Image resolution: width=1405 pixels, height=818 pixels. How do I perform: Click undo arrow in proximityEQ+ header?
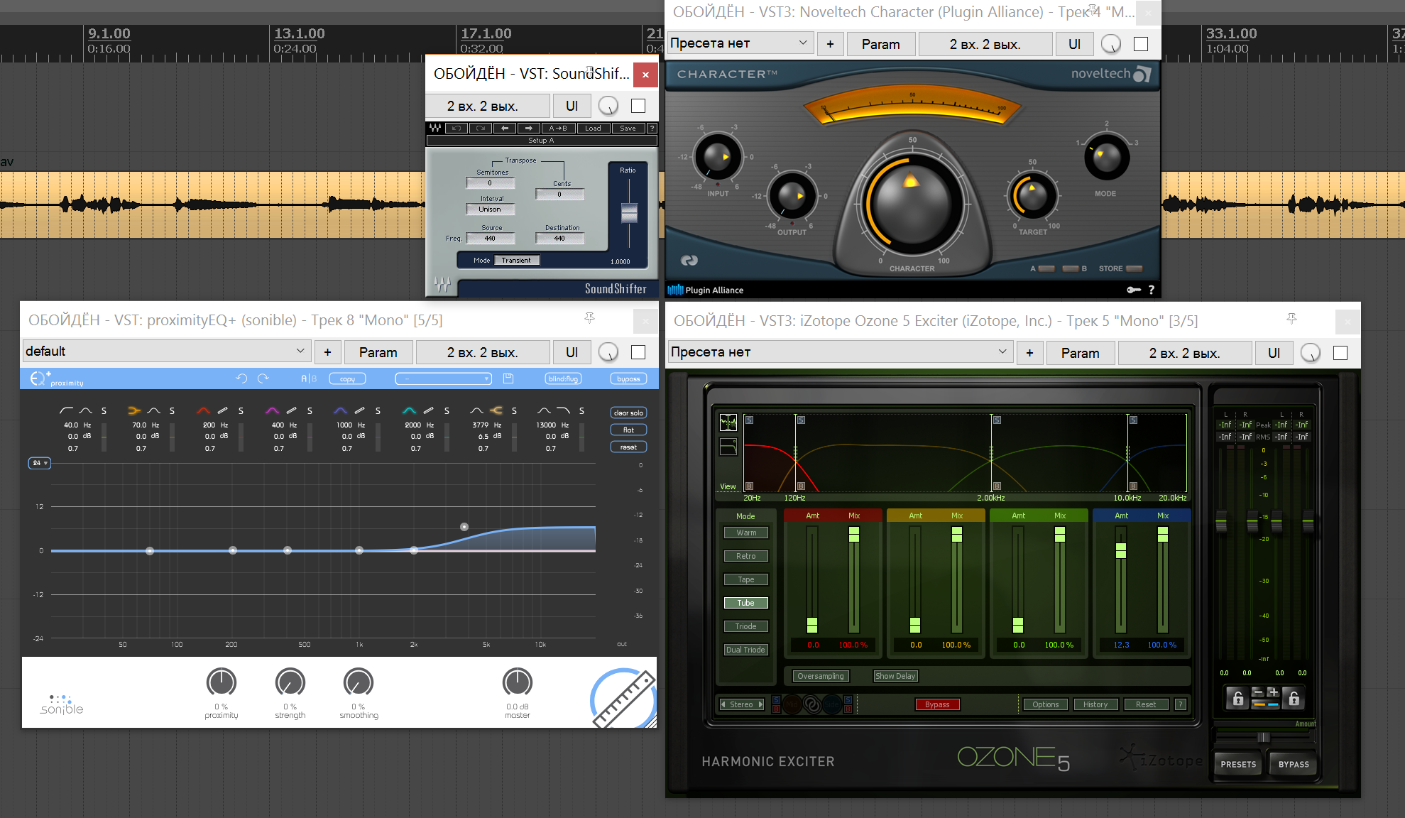coord(241,379)
